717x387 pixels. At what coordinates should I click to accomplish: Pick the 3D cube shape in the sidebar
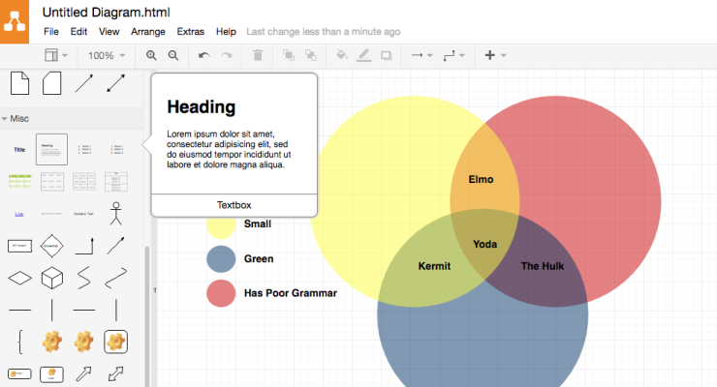(52, 279)
